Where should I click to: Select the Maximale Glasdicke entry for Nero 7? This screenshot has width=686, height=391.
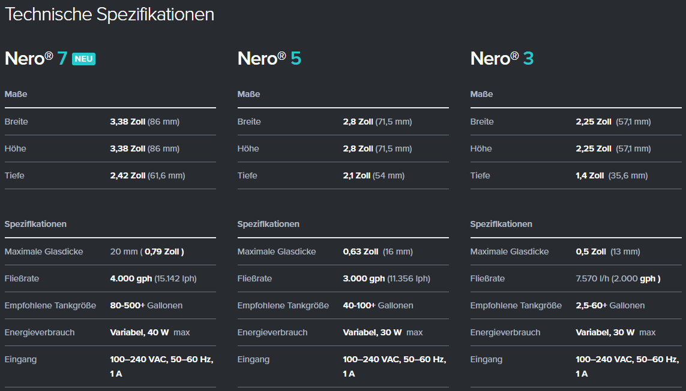pyautogui.click(x=90, y=251)
